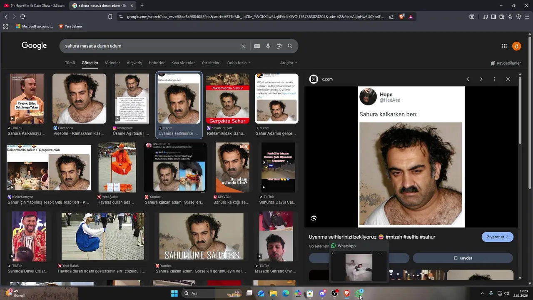Start voice search with the microphone icon
Viewport: 533px width, 300px height.
coord(268,46)
